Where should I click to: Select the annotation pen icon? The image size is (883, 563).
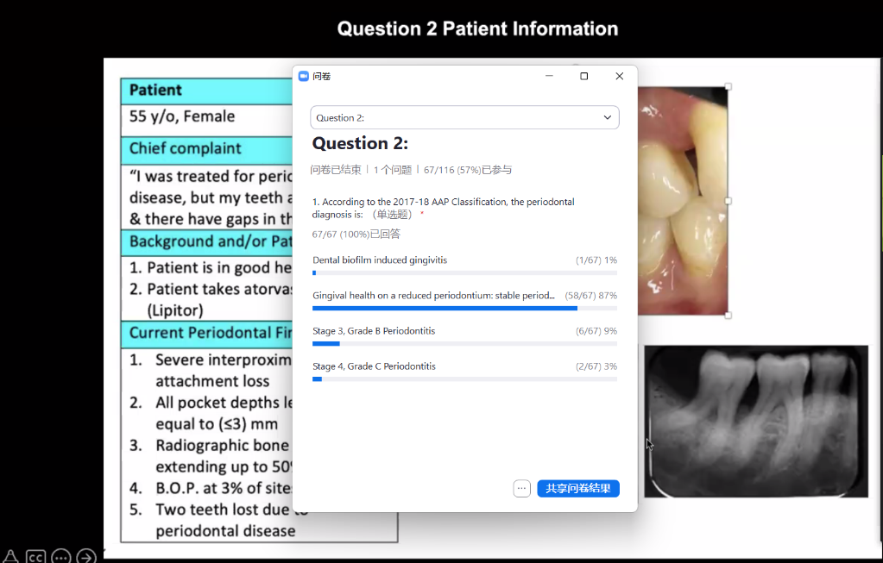10,556
